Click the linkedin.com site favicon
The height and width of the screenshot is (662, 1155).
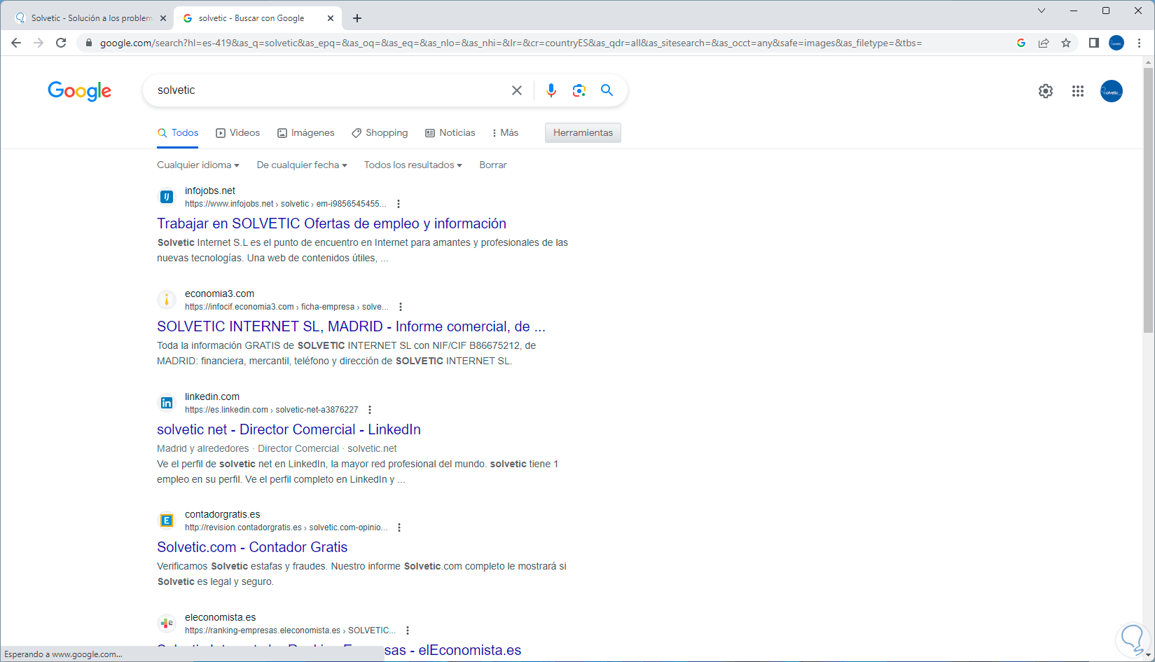click(x=167, y=403)
